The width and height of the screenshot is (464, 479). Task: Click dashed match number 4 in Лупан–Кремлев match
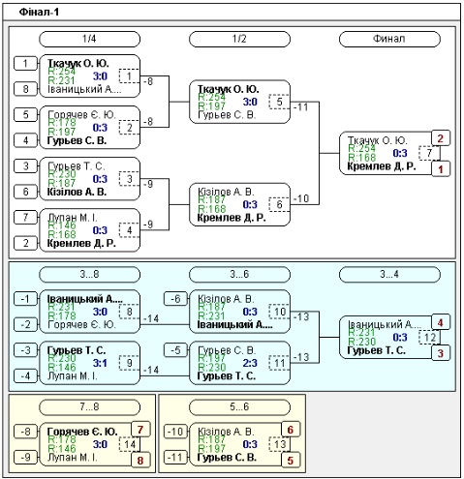(129, 230)
